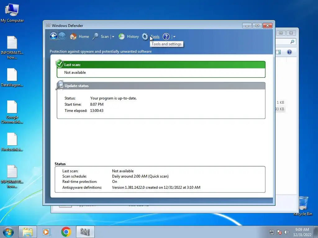Open the Recycle Bin
The image size is (318, 238).
click(x=303, y=206)
